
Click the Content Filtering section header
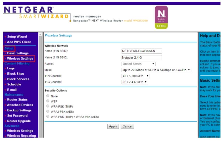click(17, 63)
